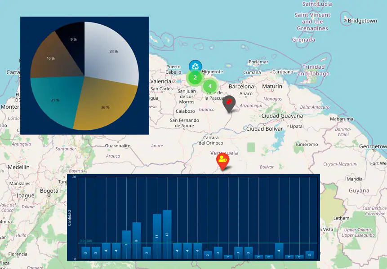Select the bar showing value 11
The height and width of the screenshot is (269, 387).
[157, 236]
